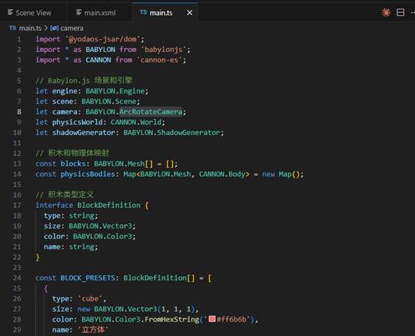The image size is (415, 336).
Task: Click physicsBodies constant on line 14
Action: pyautogui.click(x=88, y=174)
